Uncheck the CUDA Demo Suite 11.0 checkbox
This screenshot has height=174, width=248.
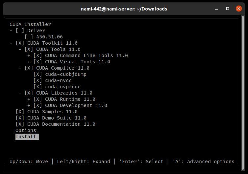point(20,118)
